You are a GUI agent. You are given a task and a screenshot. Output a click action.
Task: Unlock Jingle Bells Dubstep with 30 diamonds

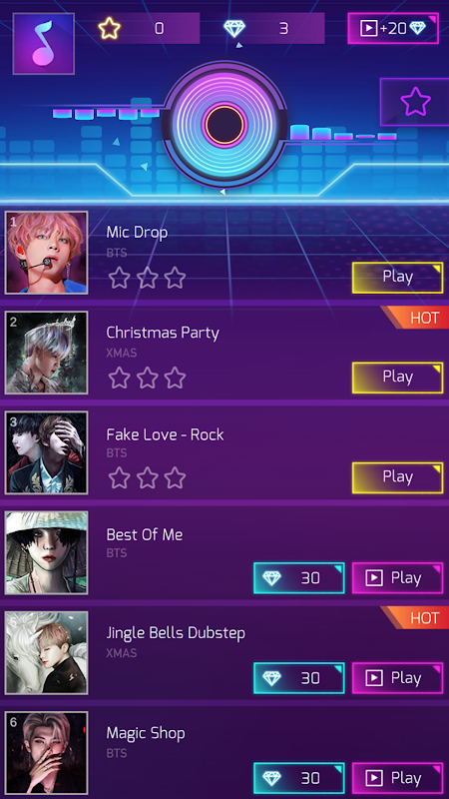point(299,678)
